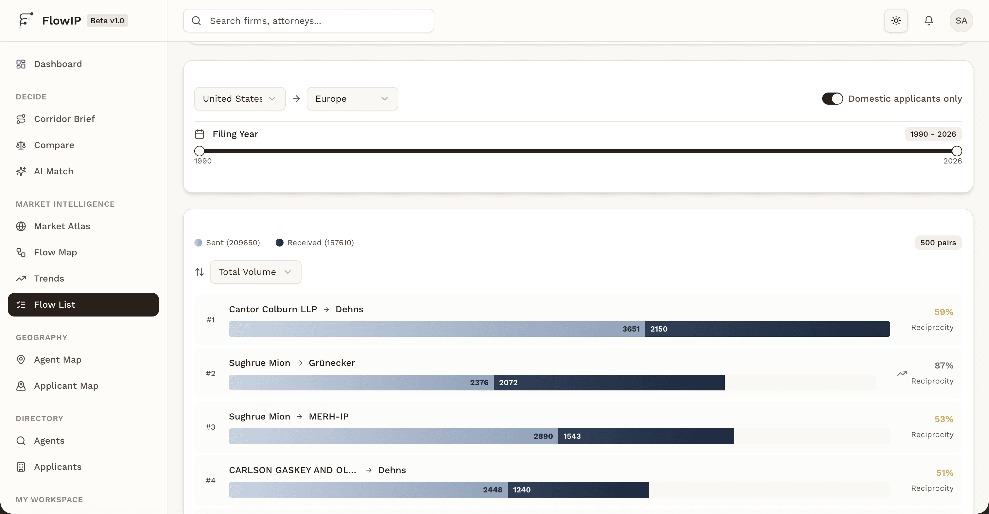Open the notifications bell
This screenshot has height=514, width=989.
[x=928, y=21]
